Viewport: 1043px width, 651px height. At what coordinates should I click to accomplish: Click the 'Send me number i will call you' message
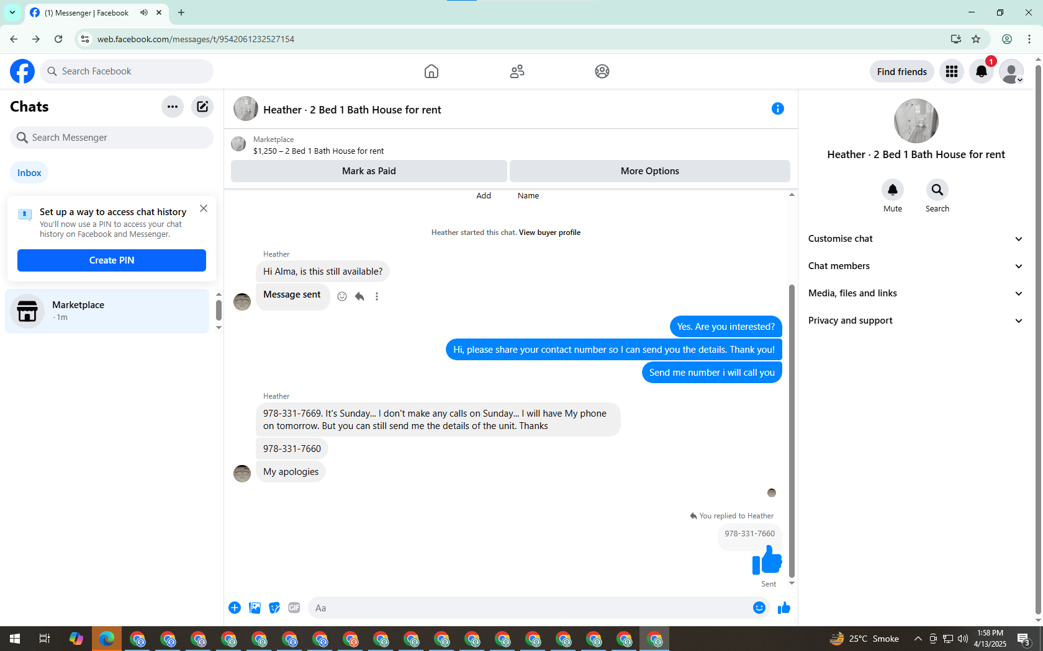712,373
